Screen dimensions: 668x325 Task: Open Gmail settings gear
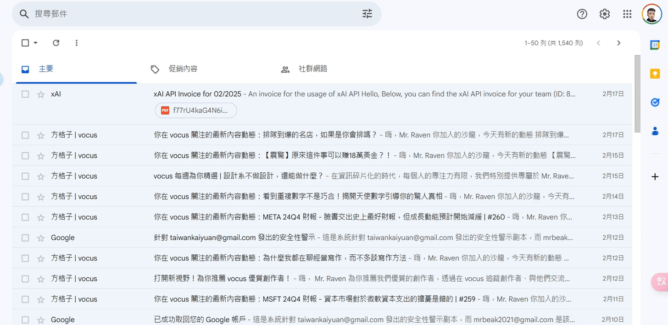tap(605, 14)
